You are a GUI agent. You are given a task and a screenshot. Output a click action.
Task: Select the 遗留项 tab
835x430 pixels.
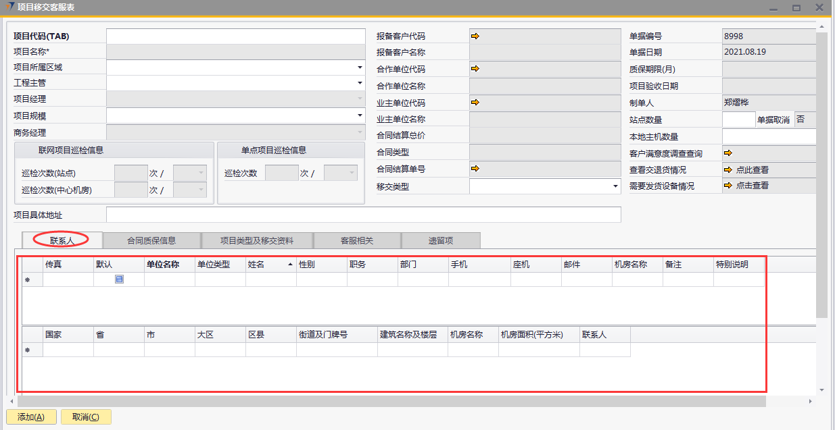click(x=441, y=240)
